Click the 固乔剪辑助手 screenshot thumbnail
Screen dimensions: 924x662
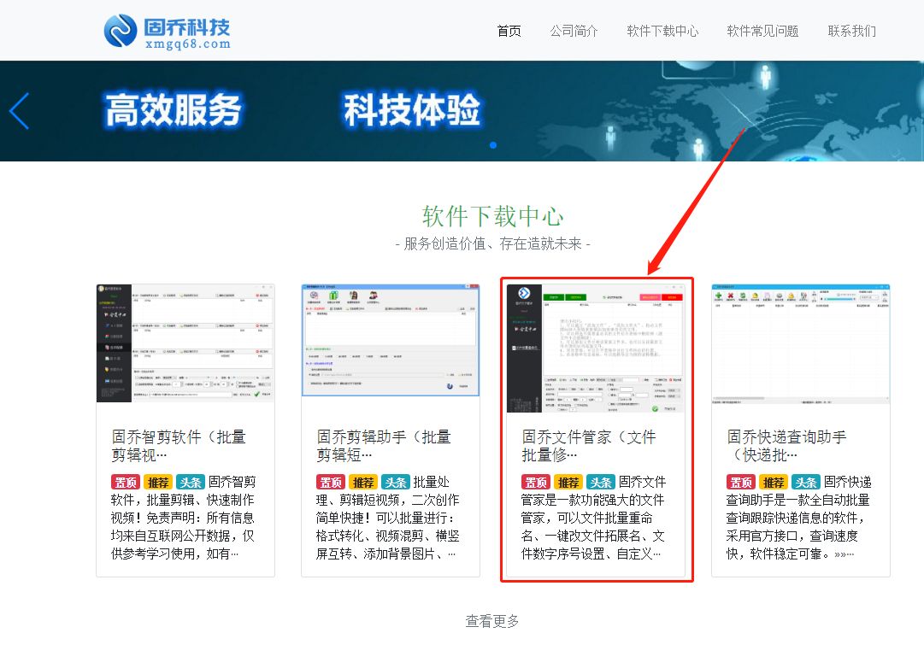click(391, 342)
